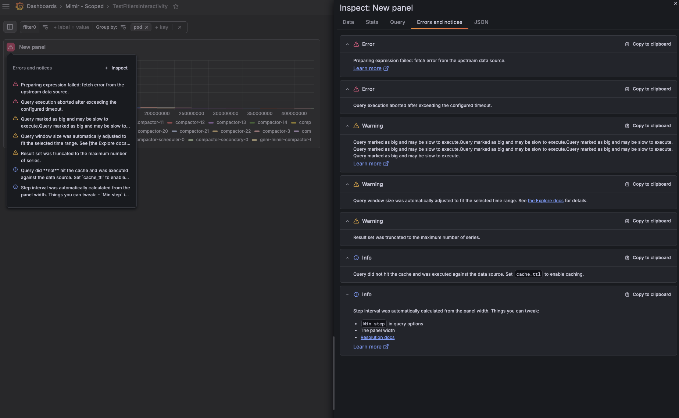The width and height of the screenshot is (679, 418).
Task: Open Learn more link under fetch error
Action: tap(371, 68)
